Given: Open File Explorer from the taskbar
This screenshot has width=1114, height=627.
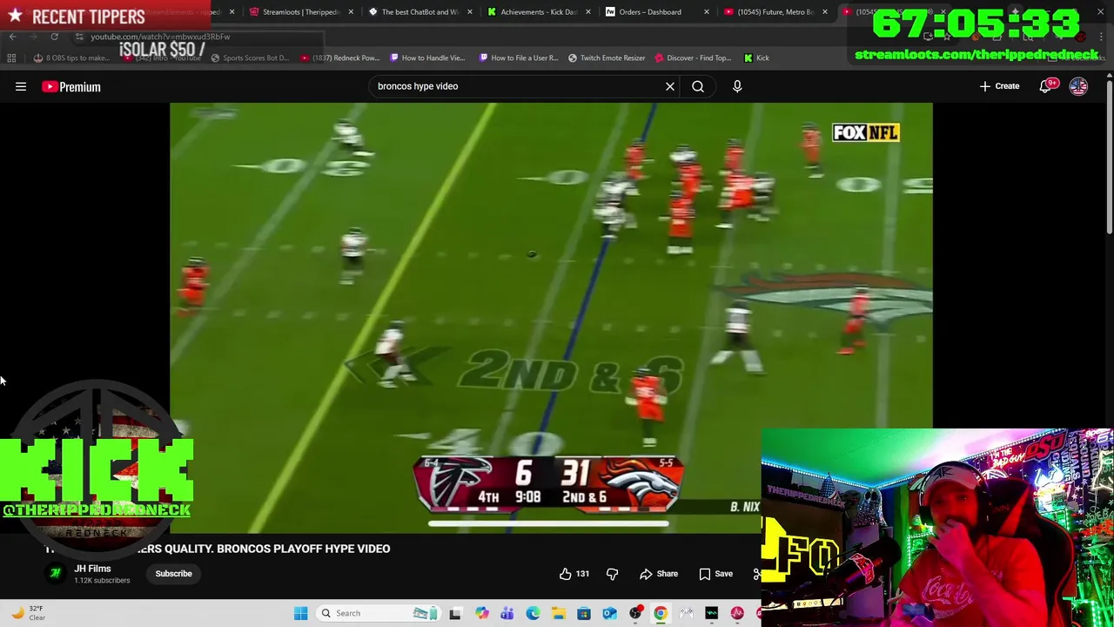Looking at the screenshot, I should (558, 613).
